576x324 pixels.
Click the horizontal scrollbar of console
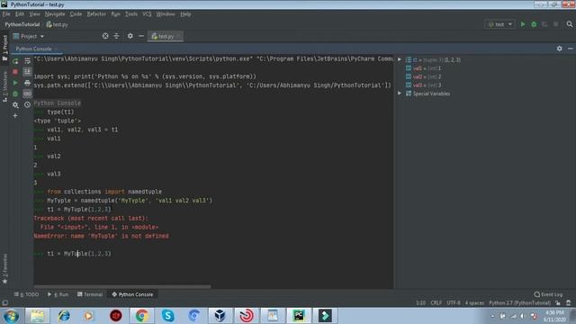pos(122,286)
